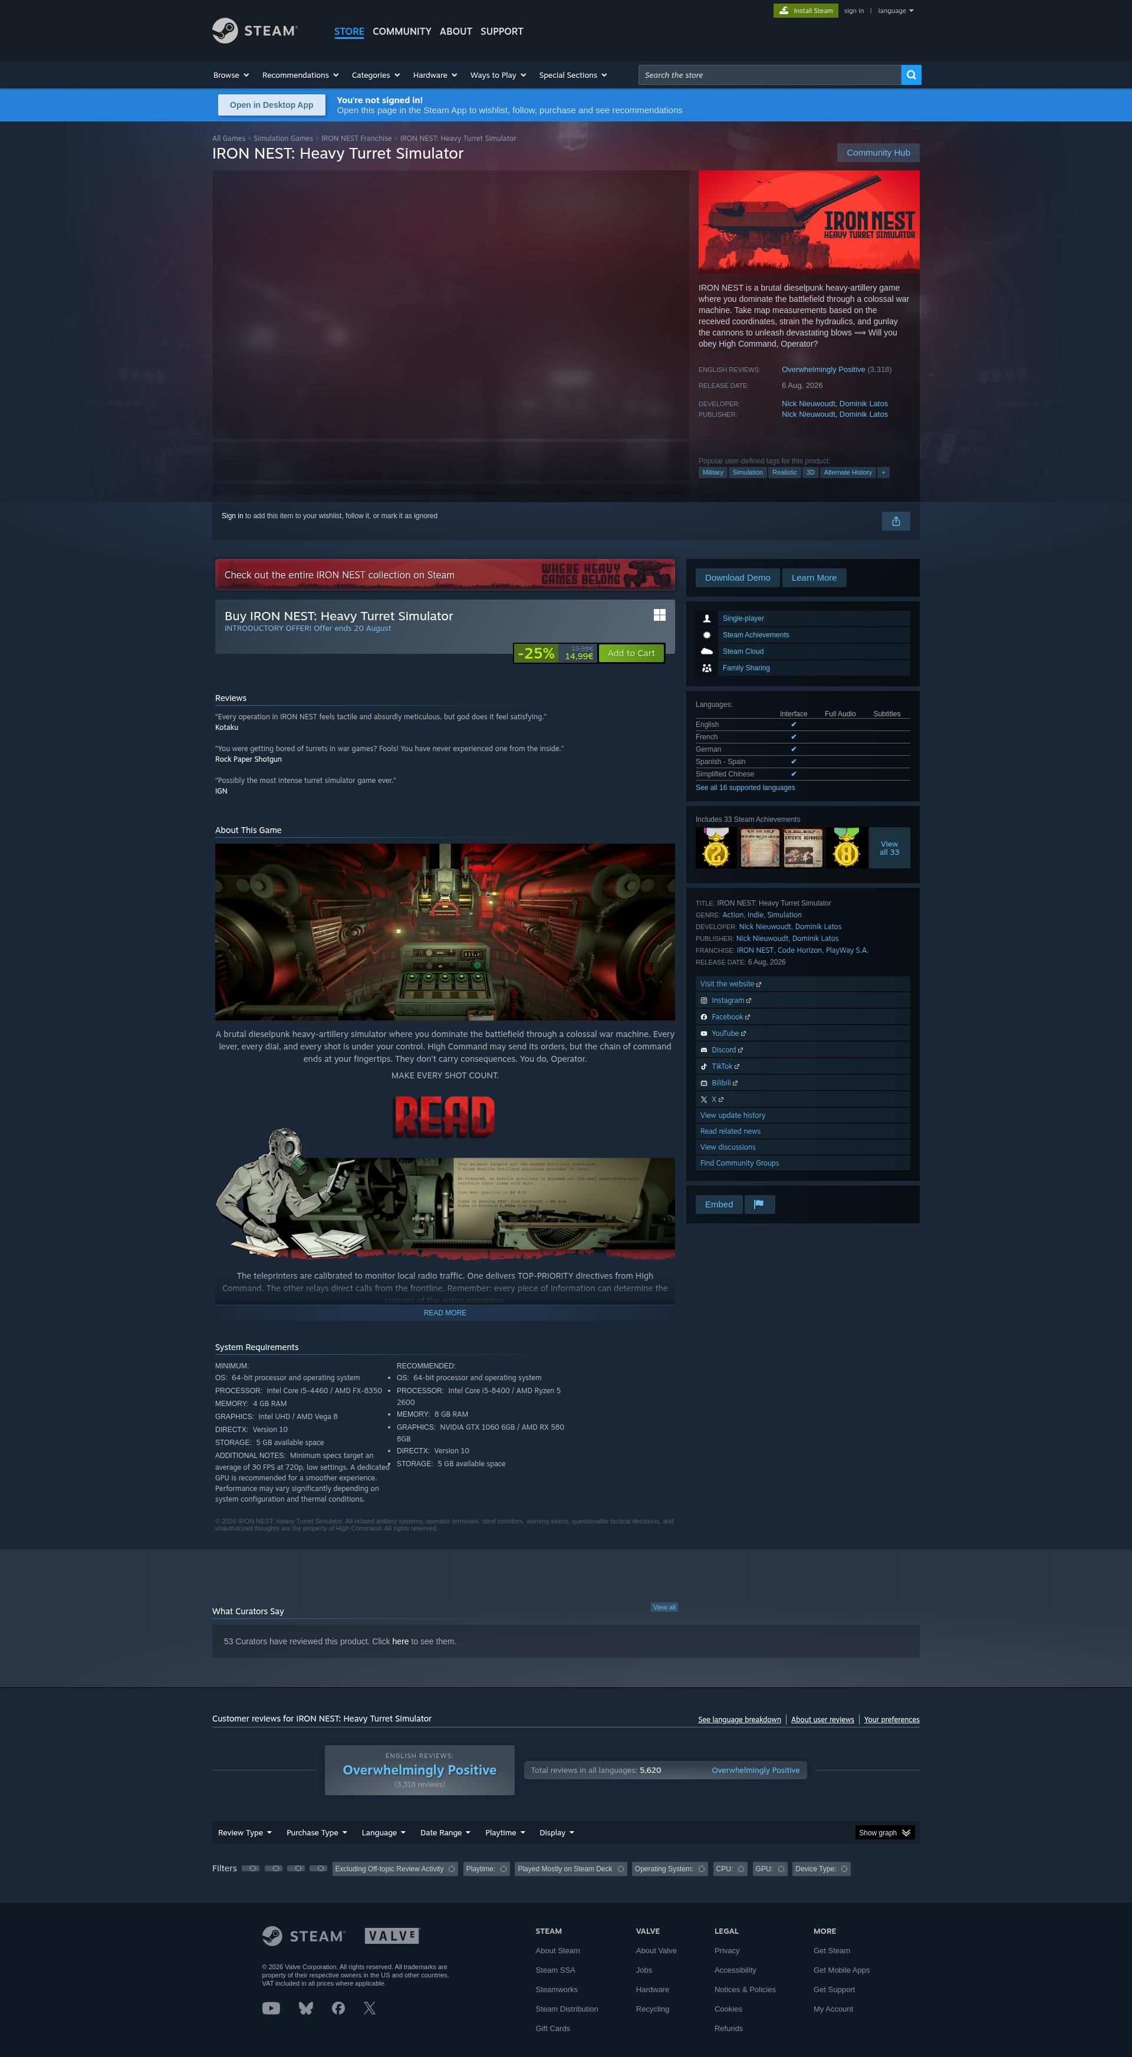Click the footer Facebook icon
This screenshot has width=1132, height=2057.
pyautogui.click(x=338, y=2008)
